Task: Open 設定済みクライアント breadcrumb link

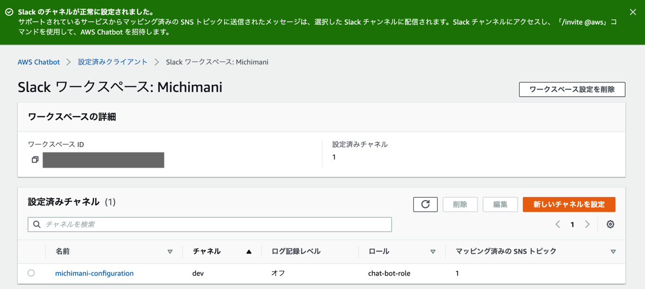Action: coord(113,62)
